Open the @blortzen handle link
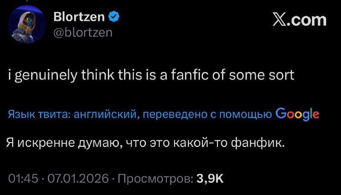Screen dimensions: 341x195 (83, 32)
